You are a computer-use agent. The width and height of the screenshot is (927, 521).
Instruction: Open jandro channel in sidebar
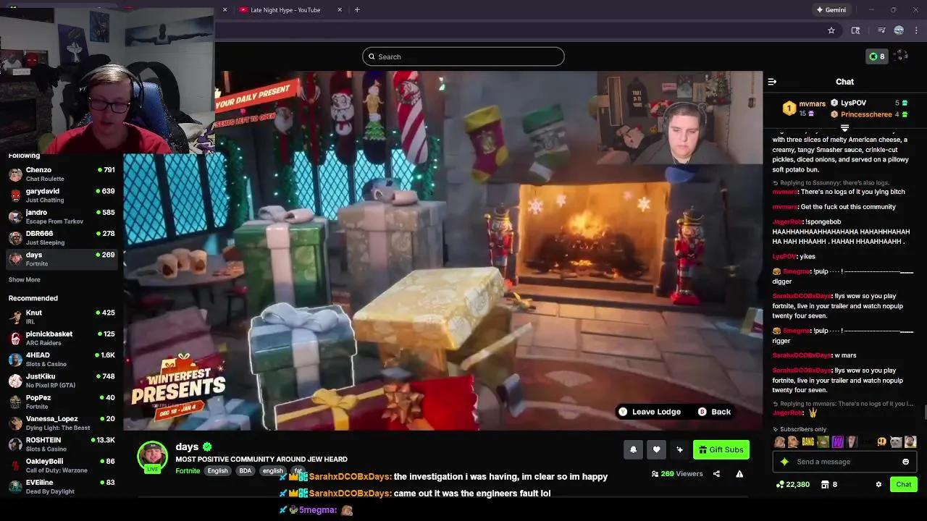(x=62, y=216)
